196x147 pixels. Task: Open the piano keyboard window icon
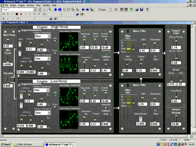[122, 10]
